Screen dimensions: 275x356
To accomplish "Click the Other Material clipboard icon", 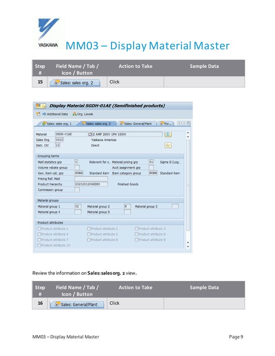I will (38, 114).
